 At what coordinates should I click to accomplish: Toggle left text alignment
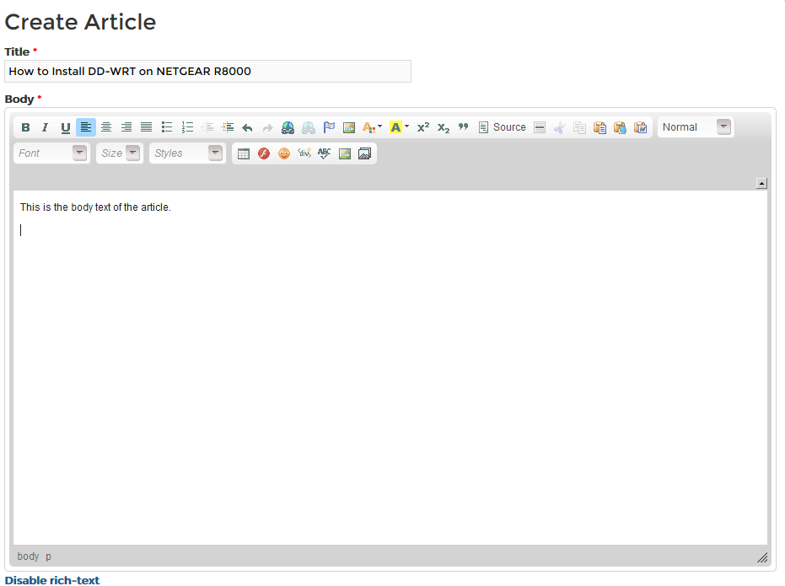click(86, 127)
